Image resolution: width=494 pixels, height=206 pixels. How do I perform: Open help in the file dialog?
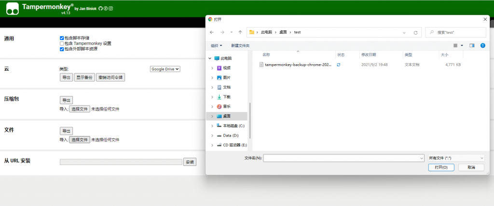coord(482,46)
